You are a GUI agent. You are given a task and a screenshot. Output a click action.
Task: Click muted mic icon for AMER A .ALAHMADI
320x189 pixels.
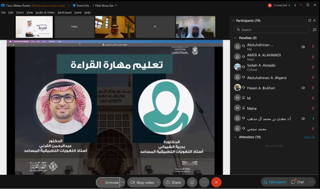(x=313, y=57)
